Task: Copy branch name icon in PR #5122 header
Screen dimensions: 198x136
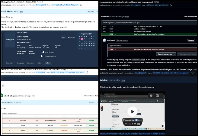Action: (x=171, y=5)
